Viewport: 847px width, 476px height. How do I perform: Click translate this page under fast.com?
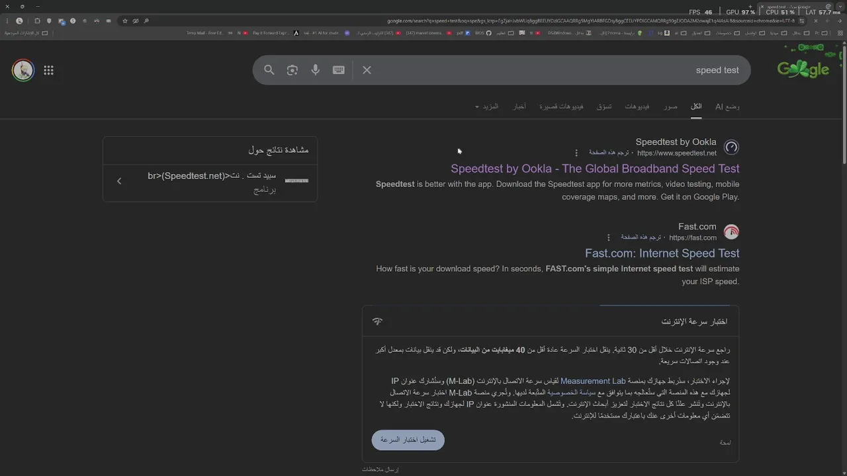(x=641, y=237)
